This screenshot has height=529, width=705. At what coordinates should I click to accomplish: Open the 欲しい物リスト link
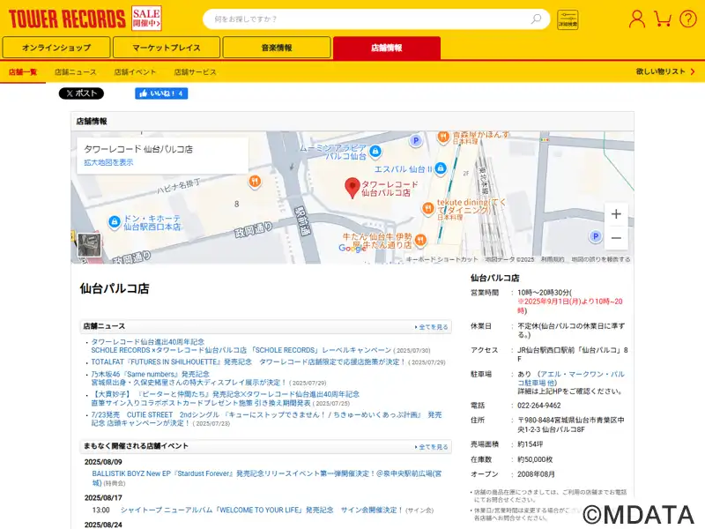665,71
